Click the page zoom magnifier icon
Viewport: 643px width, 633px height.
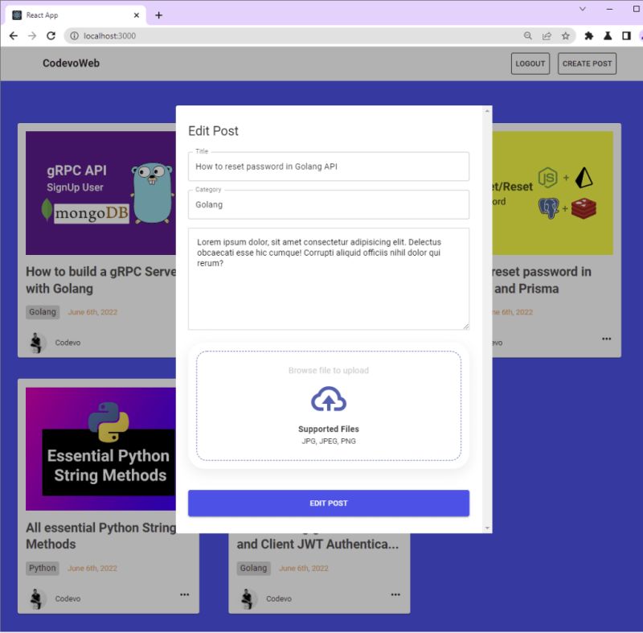point(526,36)
